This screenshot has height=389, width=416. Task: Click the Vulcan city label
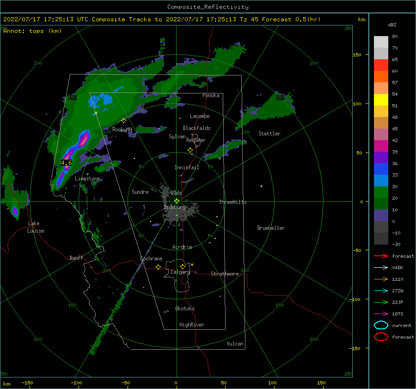point(235,344)
